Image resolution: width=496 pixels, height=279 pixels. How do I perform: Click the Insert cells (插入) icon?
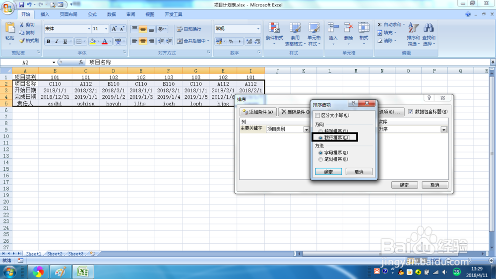click(333, 28)
